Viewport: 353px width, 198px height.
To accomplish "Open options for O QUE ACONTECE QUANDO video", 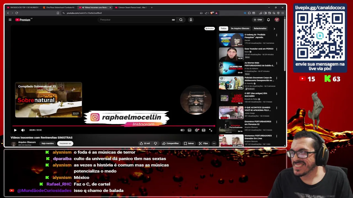I will [x=277, y=108].
